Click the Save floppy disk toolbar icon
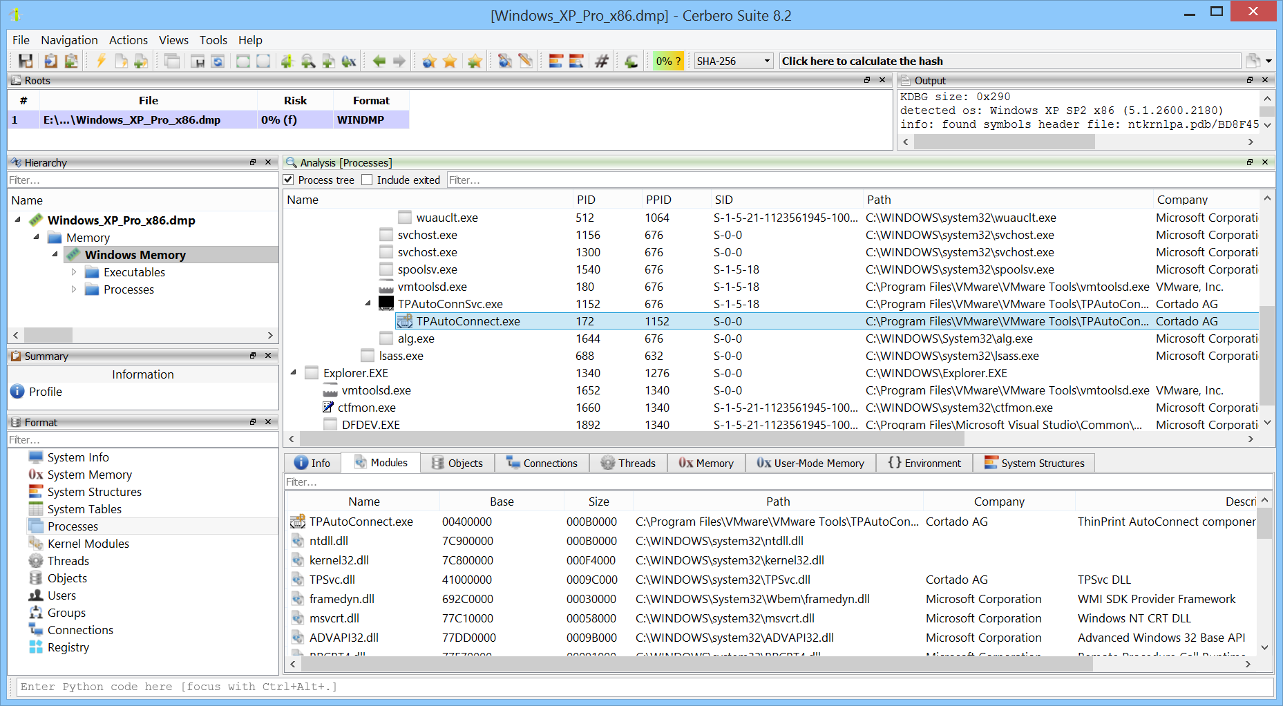The height and width of the screenshot is (706, 1283). pyautogui.click(x=26, y=61)
